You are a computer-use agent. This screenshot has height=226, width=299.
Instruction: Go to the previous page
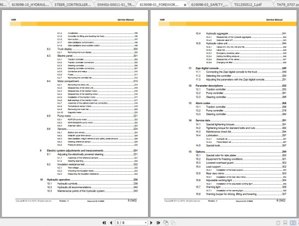click(111, 223)
